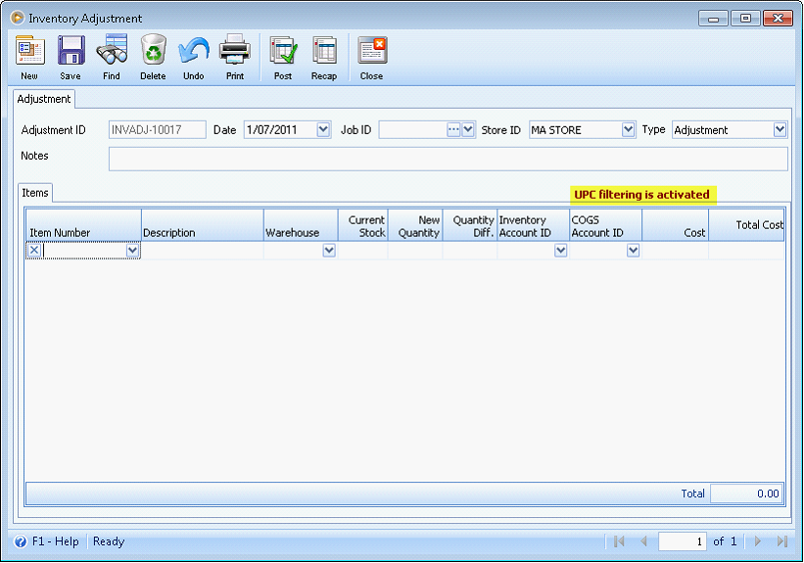The width and height of the screenshot is (804, 563).
Task: Click into the Notes text field
Action: click(x=448, y=159)
